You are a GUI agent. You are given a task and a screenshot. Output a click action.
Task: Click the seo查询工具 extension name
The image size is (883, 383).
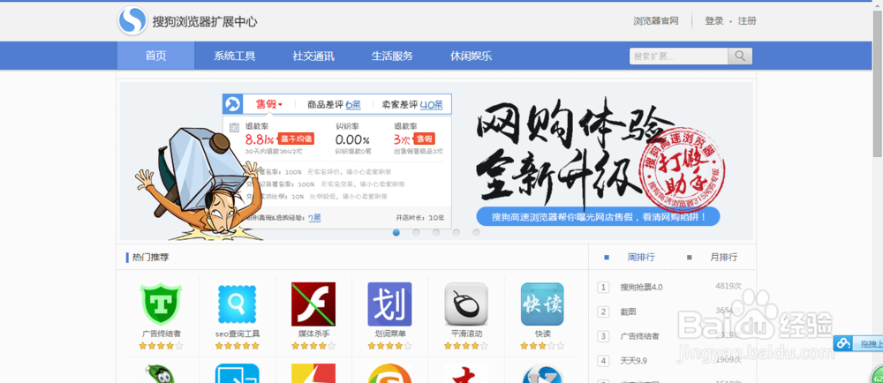pyautogui.click(x=237, y=334)
